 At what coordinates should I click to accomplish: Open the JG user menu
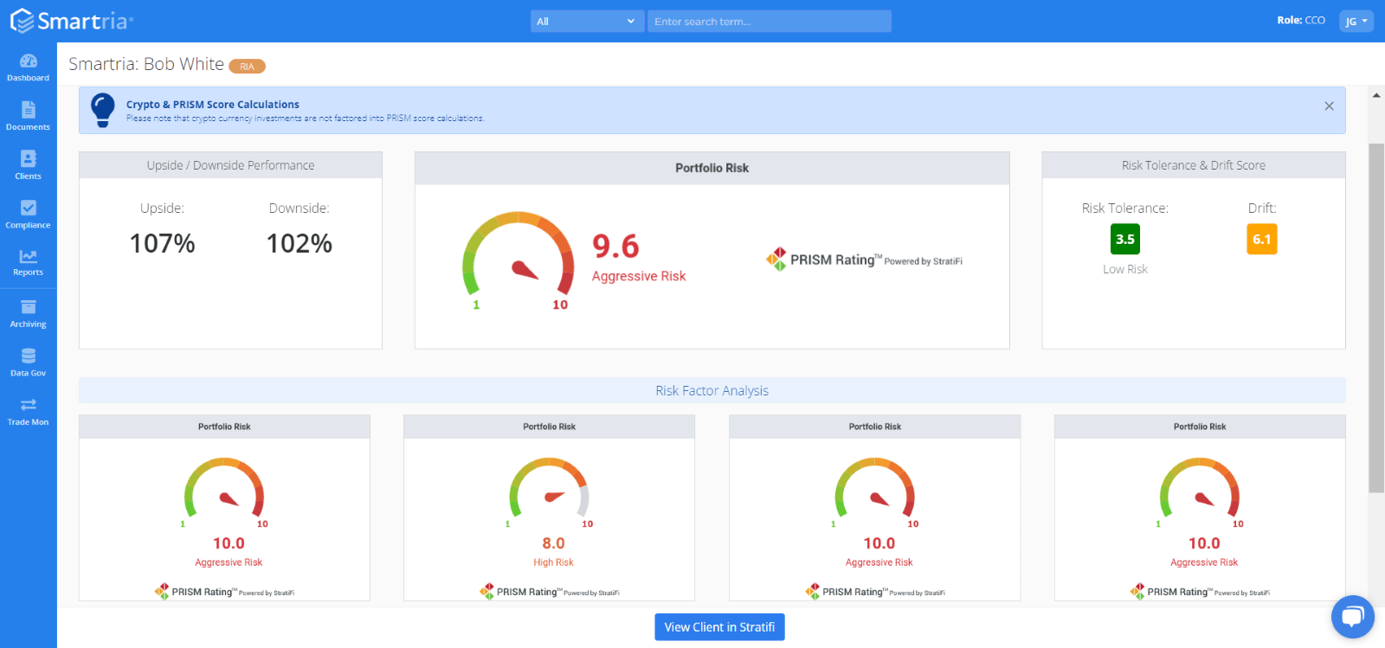[1356, 21]
